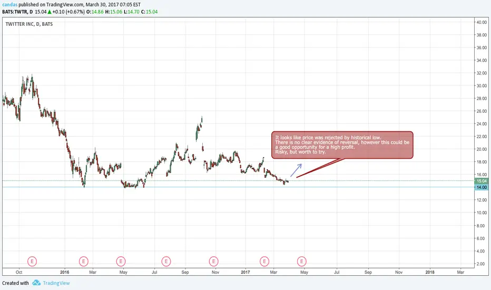
Task: Click the 40.00 price axis label
Action: click(482, 22)
